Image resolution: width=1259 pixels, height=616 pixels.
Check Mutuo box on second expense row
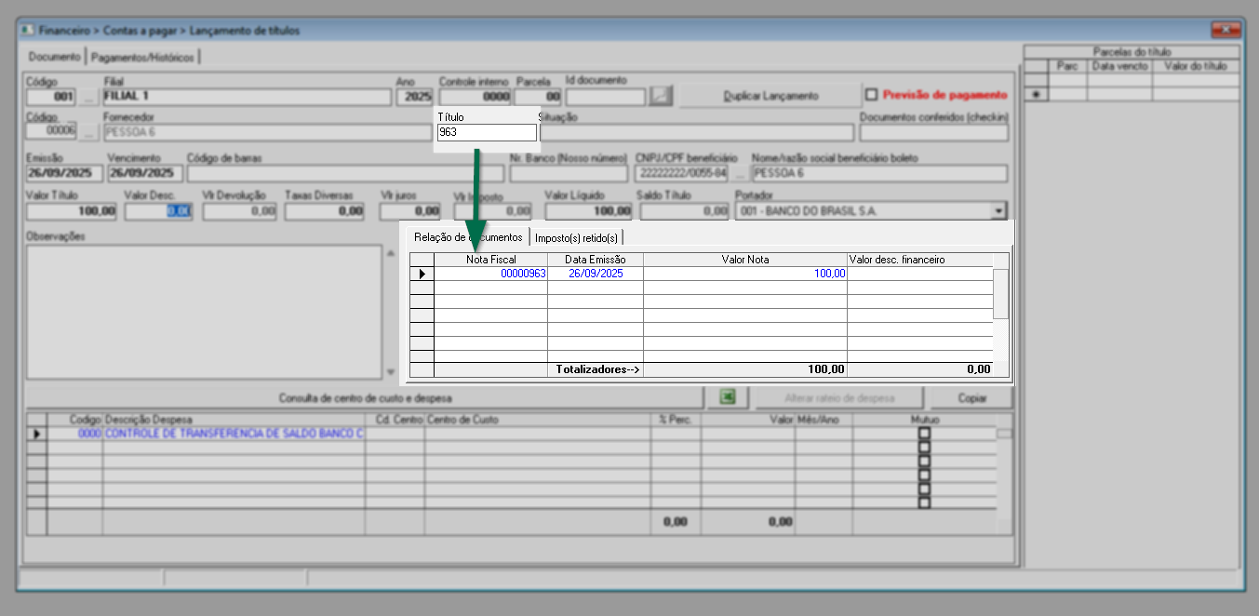(x=924, y=448)
